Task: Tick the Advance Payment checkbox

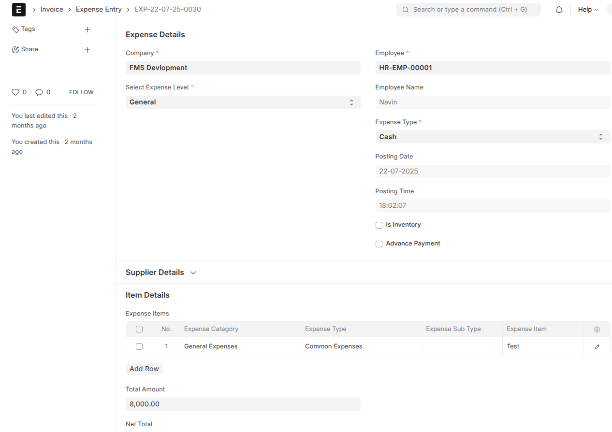Action: (x=379, y=244)
